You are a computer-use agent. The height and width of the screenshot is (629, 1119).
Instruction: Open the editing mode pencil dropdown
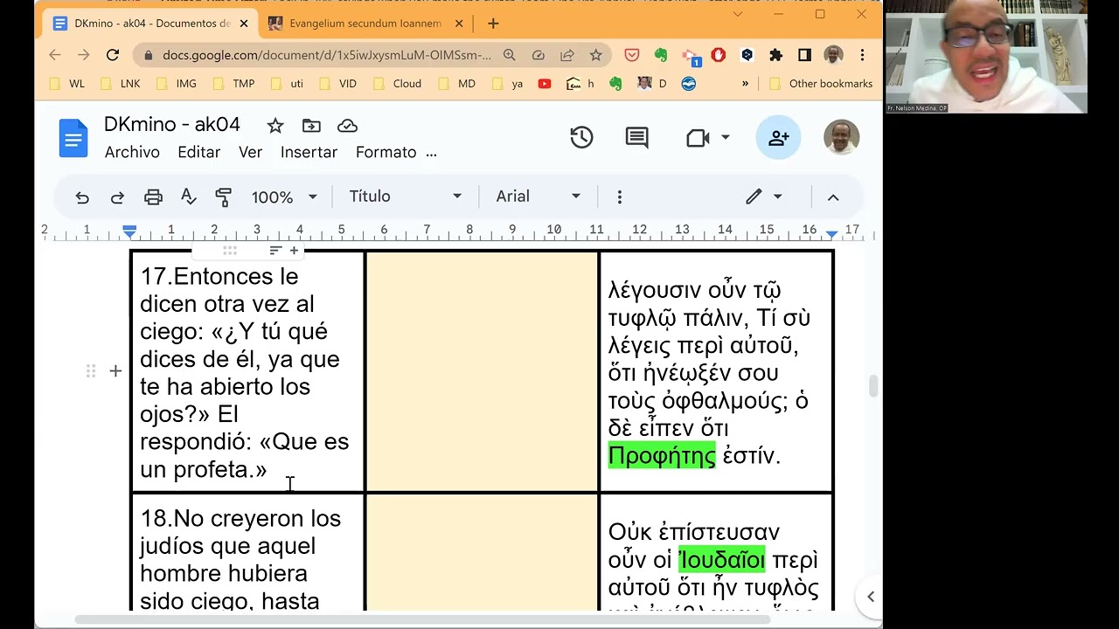pos(763,197)
